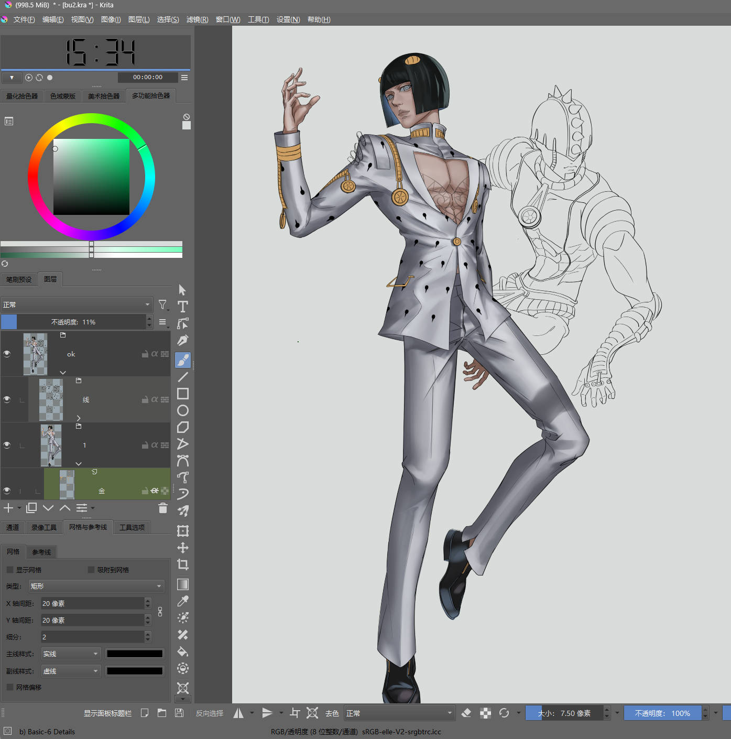Select the Multibrush tool
The image size is (731, 739).
[x=182, y=510]
